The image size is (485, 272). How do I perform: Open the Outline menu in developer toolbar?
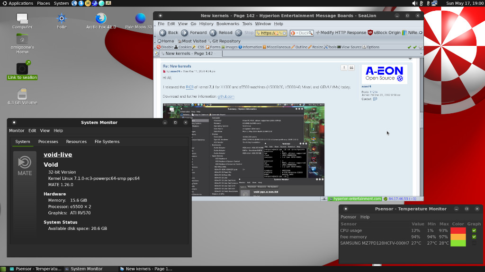(299, 47)
